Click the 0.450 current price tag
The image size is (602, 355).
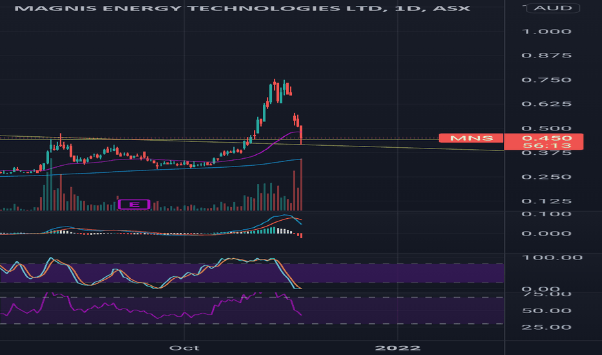point(547,138)
